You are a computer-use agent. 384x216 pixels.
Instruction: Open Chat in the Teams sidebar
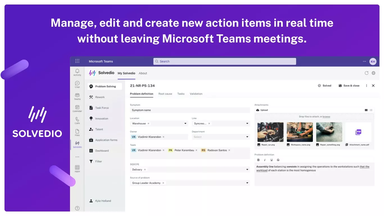pyautogui.click(x=77, y=85)
